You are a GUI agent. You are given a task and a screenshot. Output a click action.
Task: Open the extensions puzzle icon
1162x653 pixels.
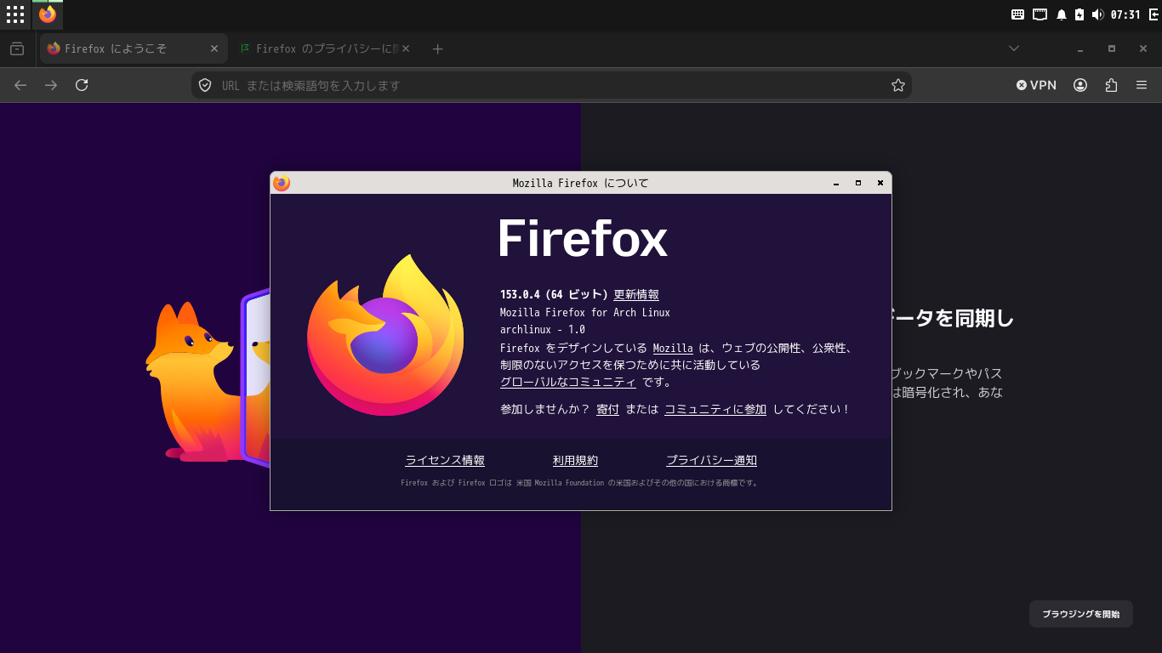coord(1111,85)
